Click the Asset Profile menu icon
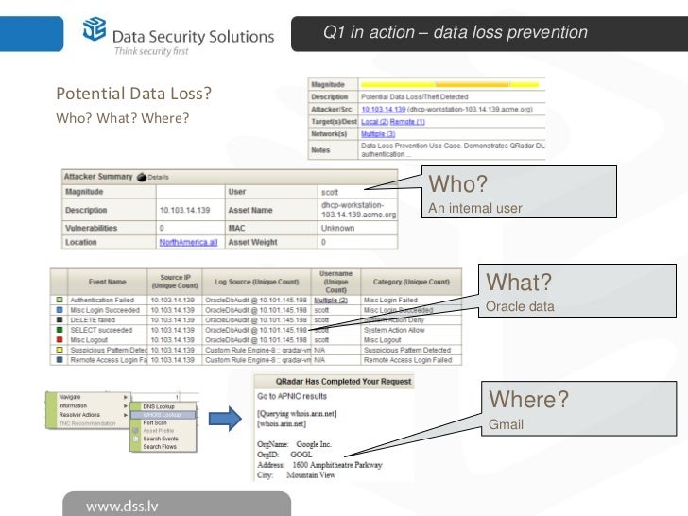This screenshot has width=688, height=516. 136,430
